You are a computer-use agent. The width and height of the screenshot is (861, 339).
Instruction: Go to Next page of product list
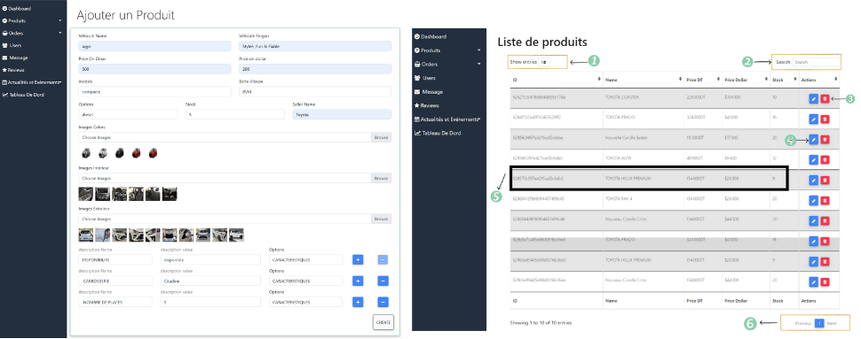click(x=832, y=323)
